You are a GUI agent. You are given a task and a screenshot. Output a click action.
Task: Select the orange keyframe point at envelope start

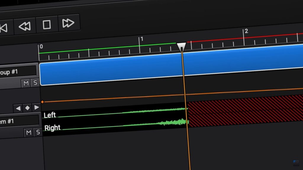(x=42, y=102)
